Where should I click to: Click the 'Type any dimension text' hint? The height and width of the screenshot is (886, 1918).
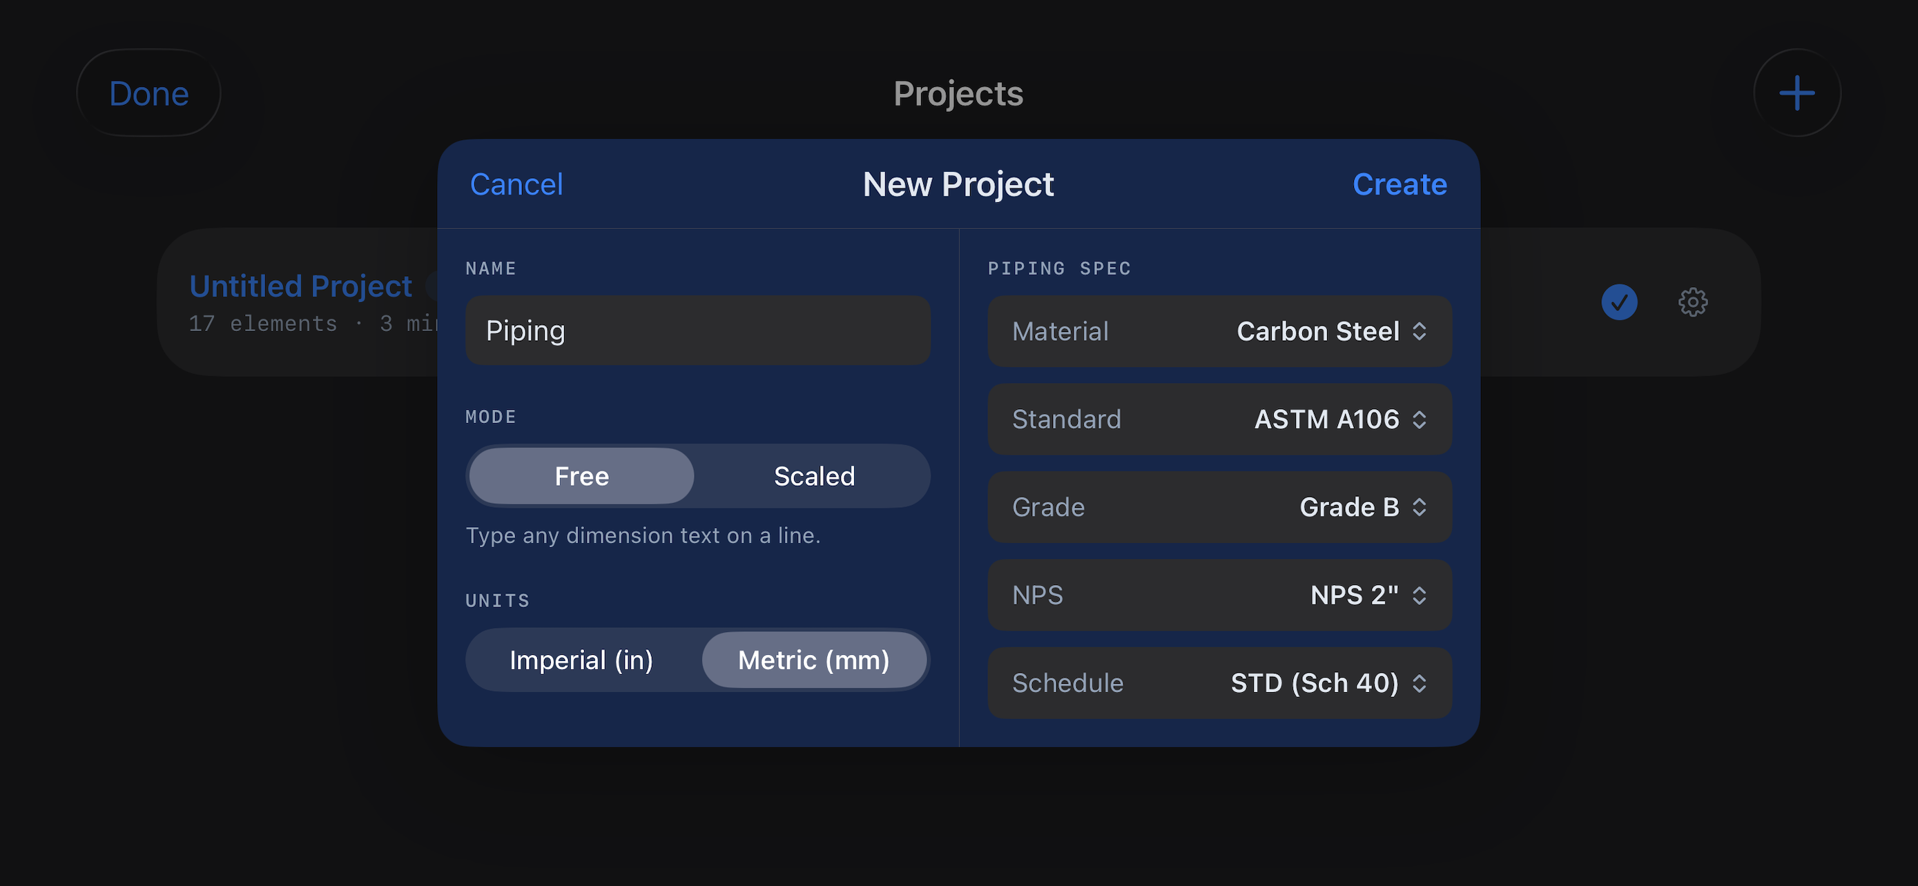click(643, 535)
